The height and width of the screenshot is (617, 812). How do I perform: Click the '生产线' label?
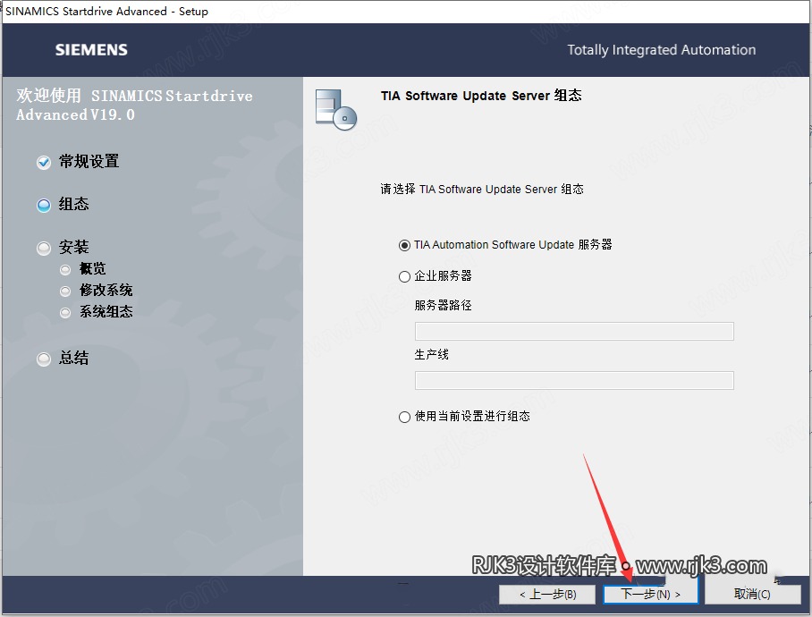point(431,355)
